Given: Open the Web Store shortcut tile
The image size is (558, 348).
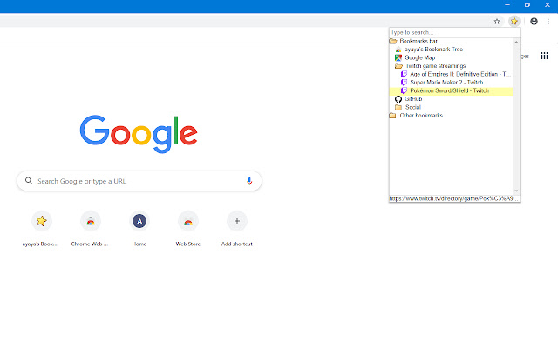Looking at the screenshot, I should tap(188, 221).
